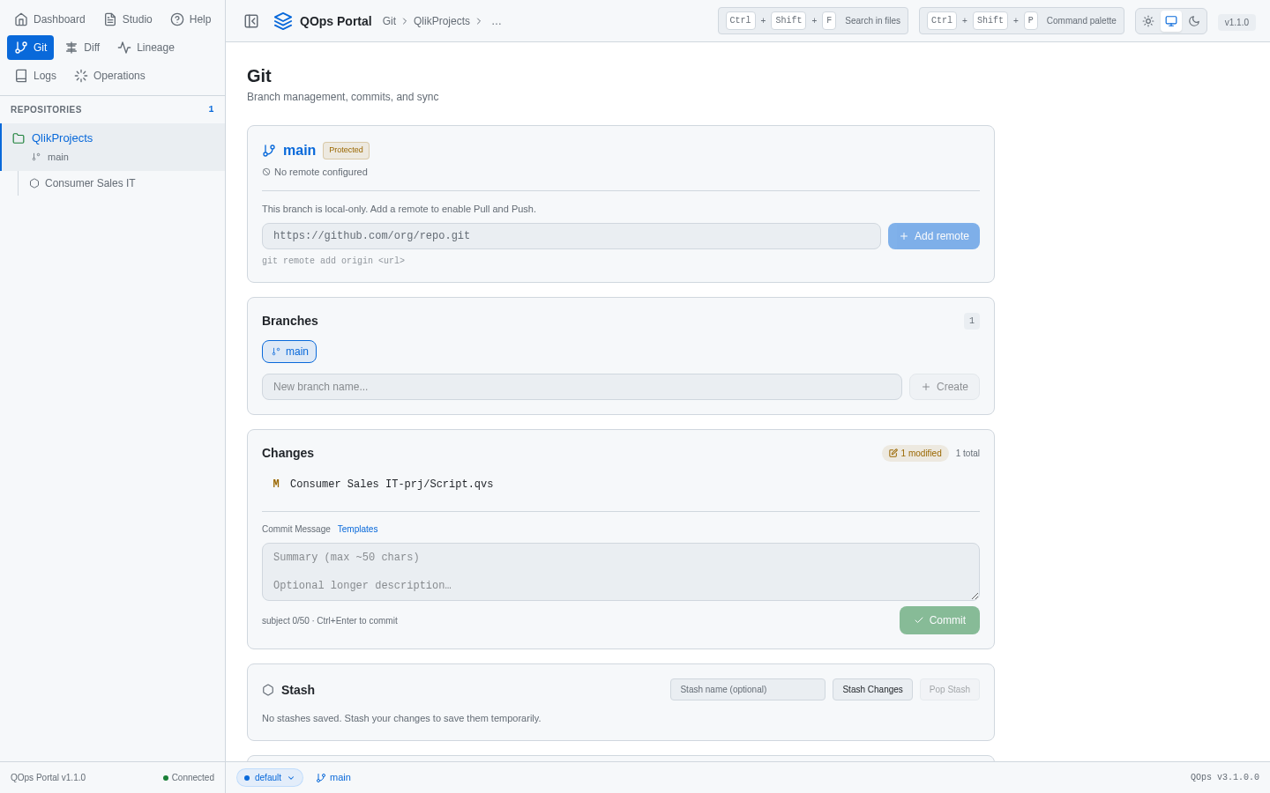1270x793 pixels.
Task: Select system theme monitor icon
Action: pos(1171,21)
